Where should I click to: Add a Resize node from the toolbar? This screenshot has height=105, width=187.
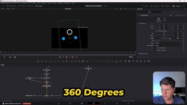click(x=83, y=61)
